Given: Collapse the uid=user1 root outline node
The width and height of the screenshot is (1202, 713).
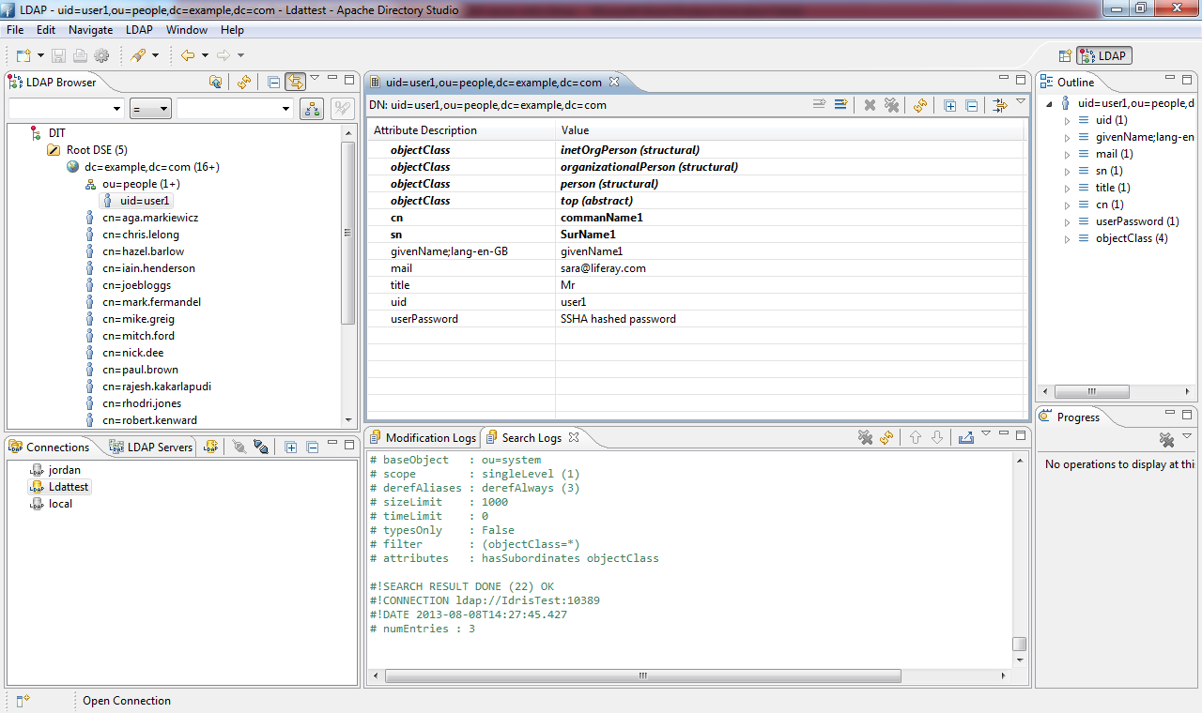Looking at the screenshot, I should pos(1050,103).
